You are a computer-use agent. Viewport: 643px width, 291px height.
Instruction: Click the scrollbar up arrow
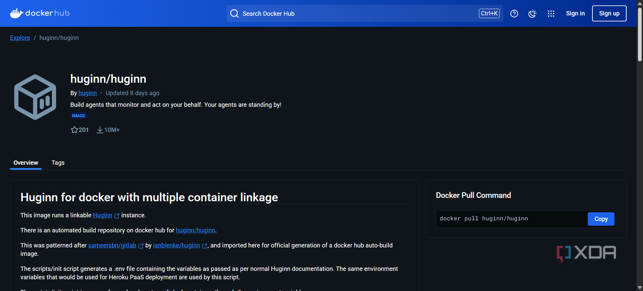[640, 3]
